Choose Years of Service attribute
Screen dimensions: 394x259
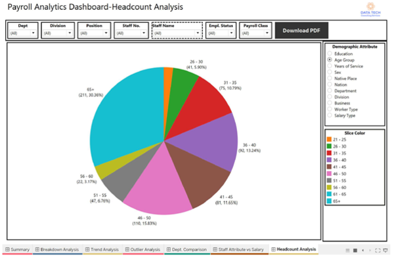pyautogui.click(x=330, y=66)
